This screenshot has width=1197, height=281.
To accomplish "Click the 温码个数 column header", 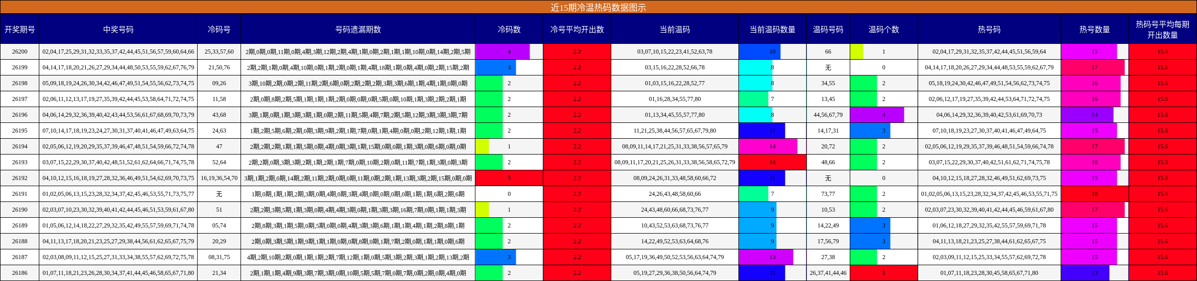I will click(884, 30).
